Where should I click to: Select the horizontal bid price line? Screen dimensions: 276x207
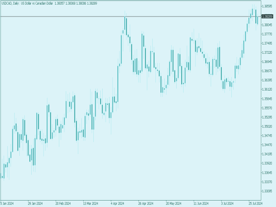coord(131,17)
